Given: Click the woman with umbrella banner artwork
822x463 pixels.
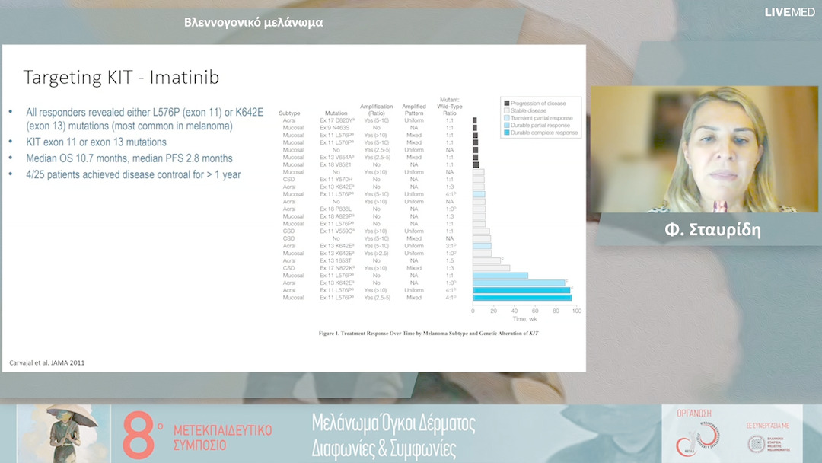Looking at the screenshot, I should click(x=63, y=433).
